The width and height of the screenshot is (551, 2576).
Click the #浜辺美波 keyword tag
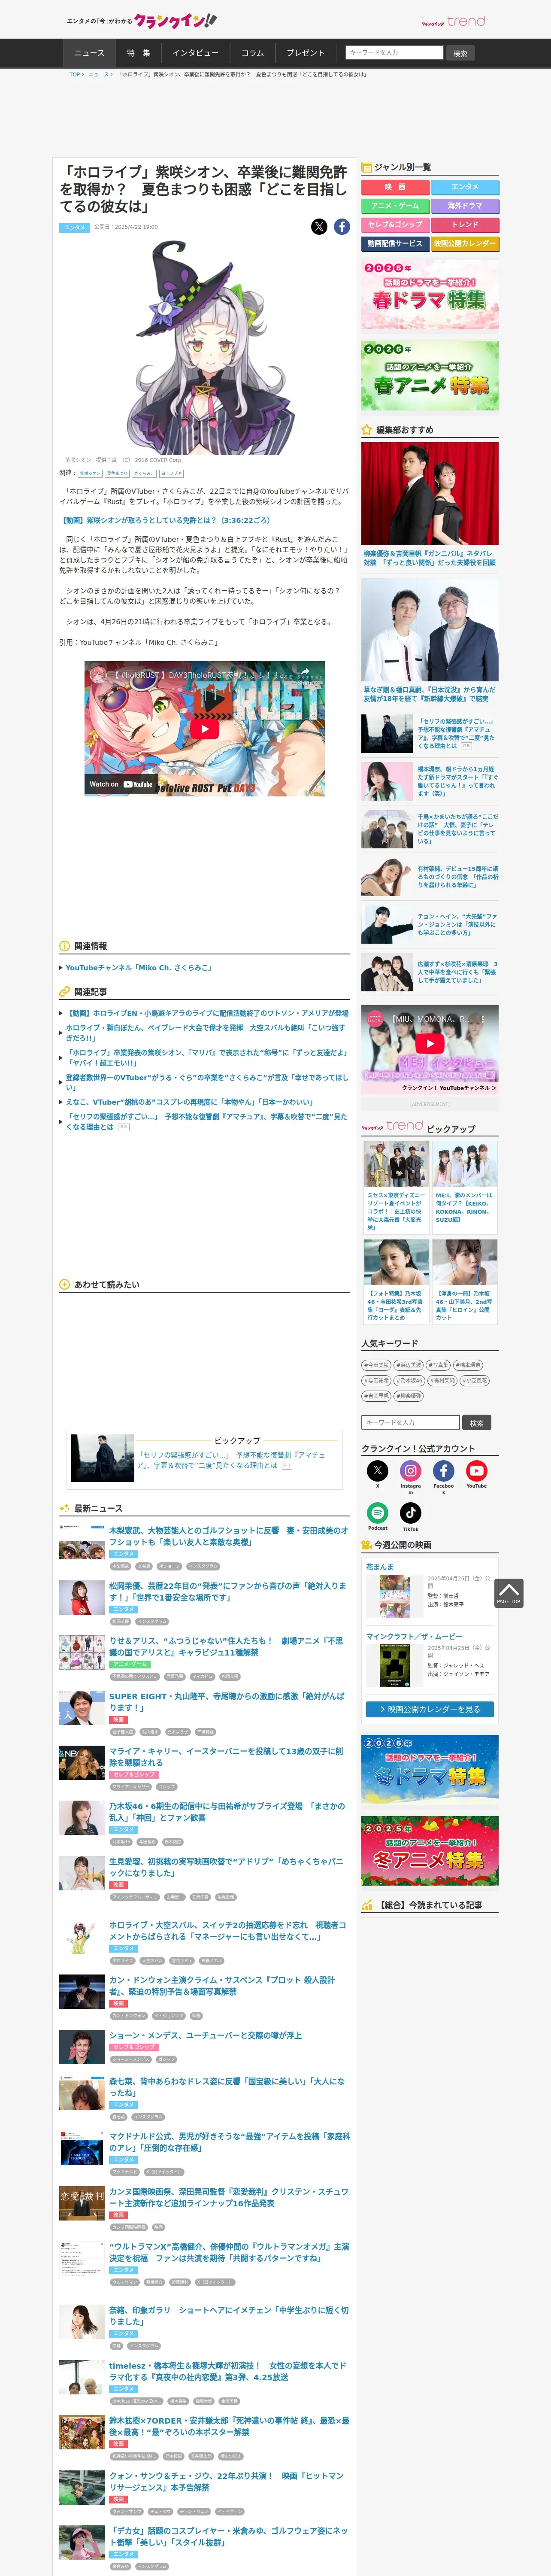tap(408, 1365)
